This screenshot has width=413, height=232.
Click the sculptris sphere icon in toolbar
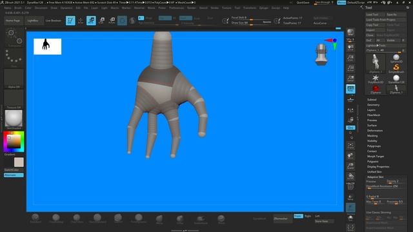[132, 21]
